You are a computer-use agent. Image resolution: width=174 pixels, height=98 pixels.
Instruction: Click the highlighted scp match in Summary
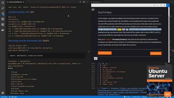(x=127, y=29)
